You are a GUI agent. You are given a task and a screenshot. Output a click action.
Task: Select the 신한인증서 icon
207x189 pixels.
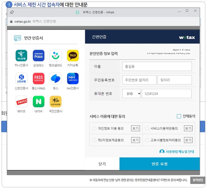point(21,78)
